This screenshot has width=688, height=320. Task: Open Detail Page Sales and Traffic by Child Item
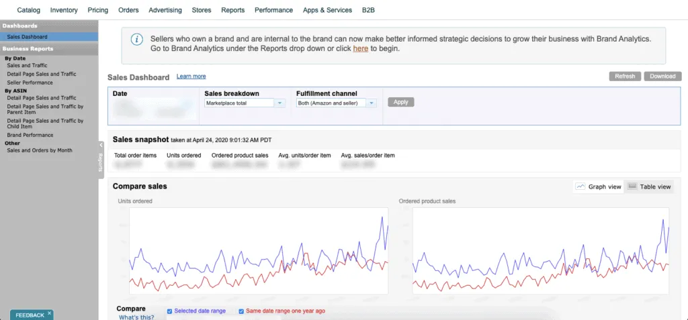point(45,123)
